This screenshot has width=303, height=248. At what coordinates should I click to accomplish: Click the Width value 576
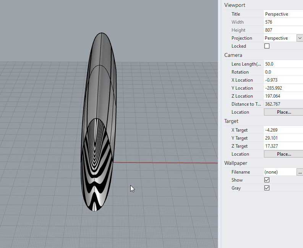click(x=283, y=22)
